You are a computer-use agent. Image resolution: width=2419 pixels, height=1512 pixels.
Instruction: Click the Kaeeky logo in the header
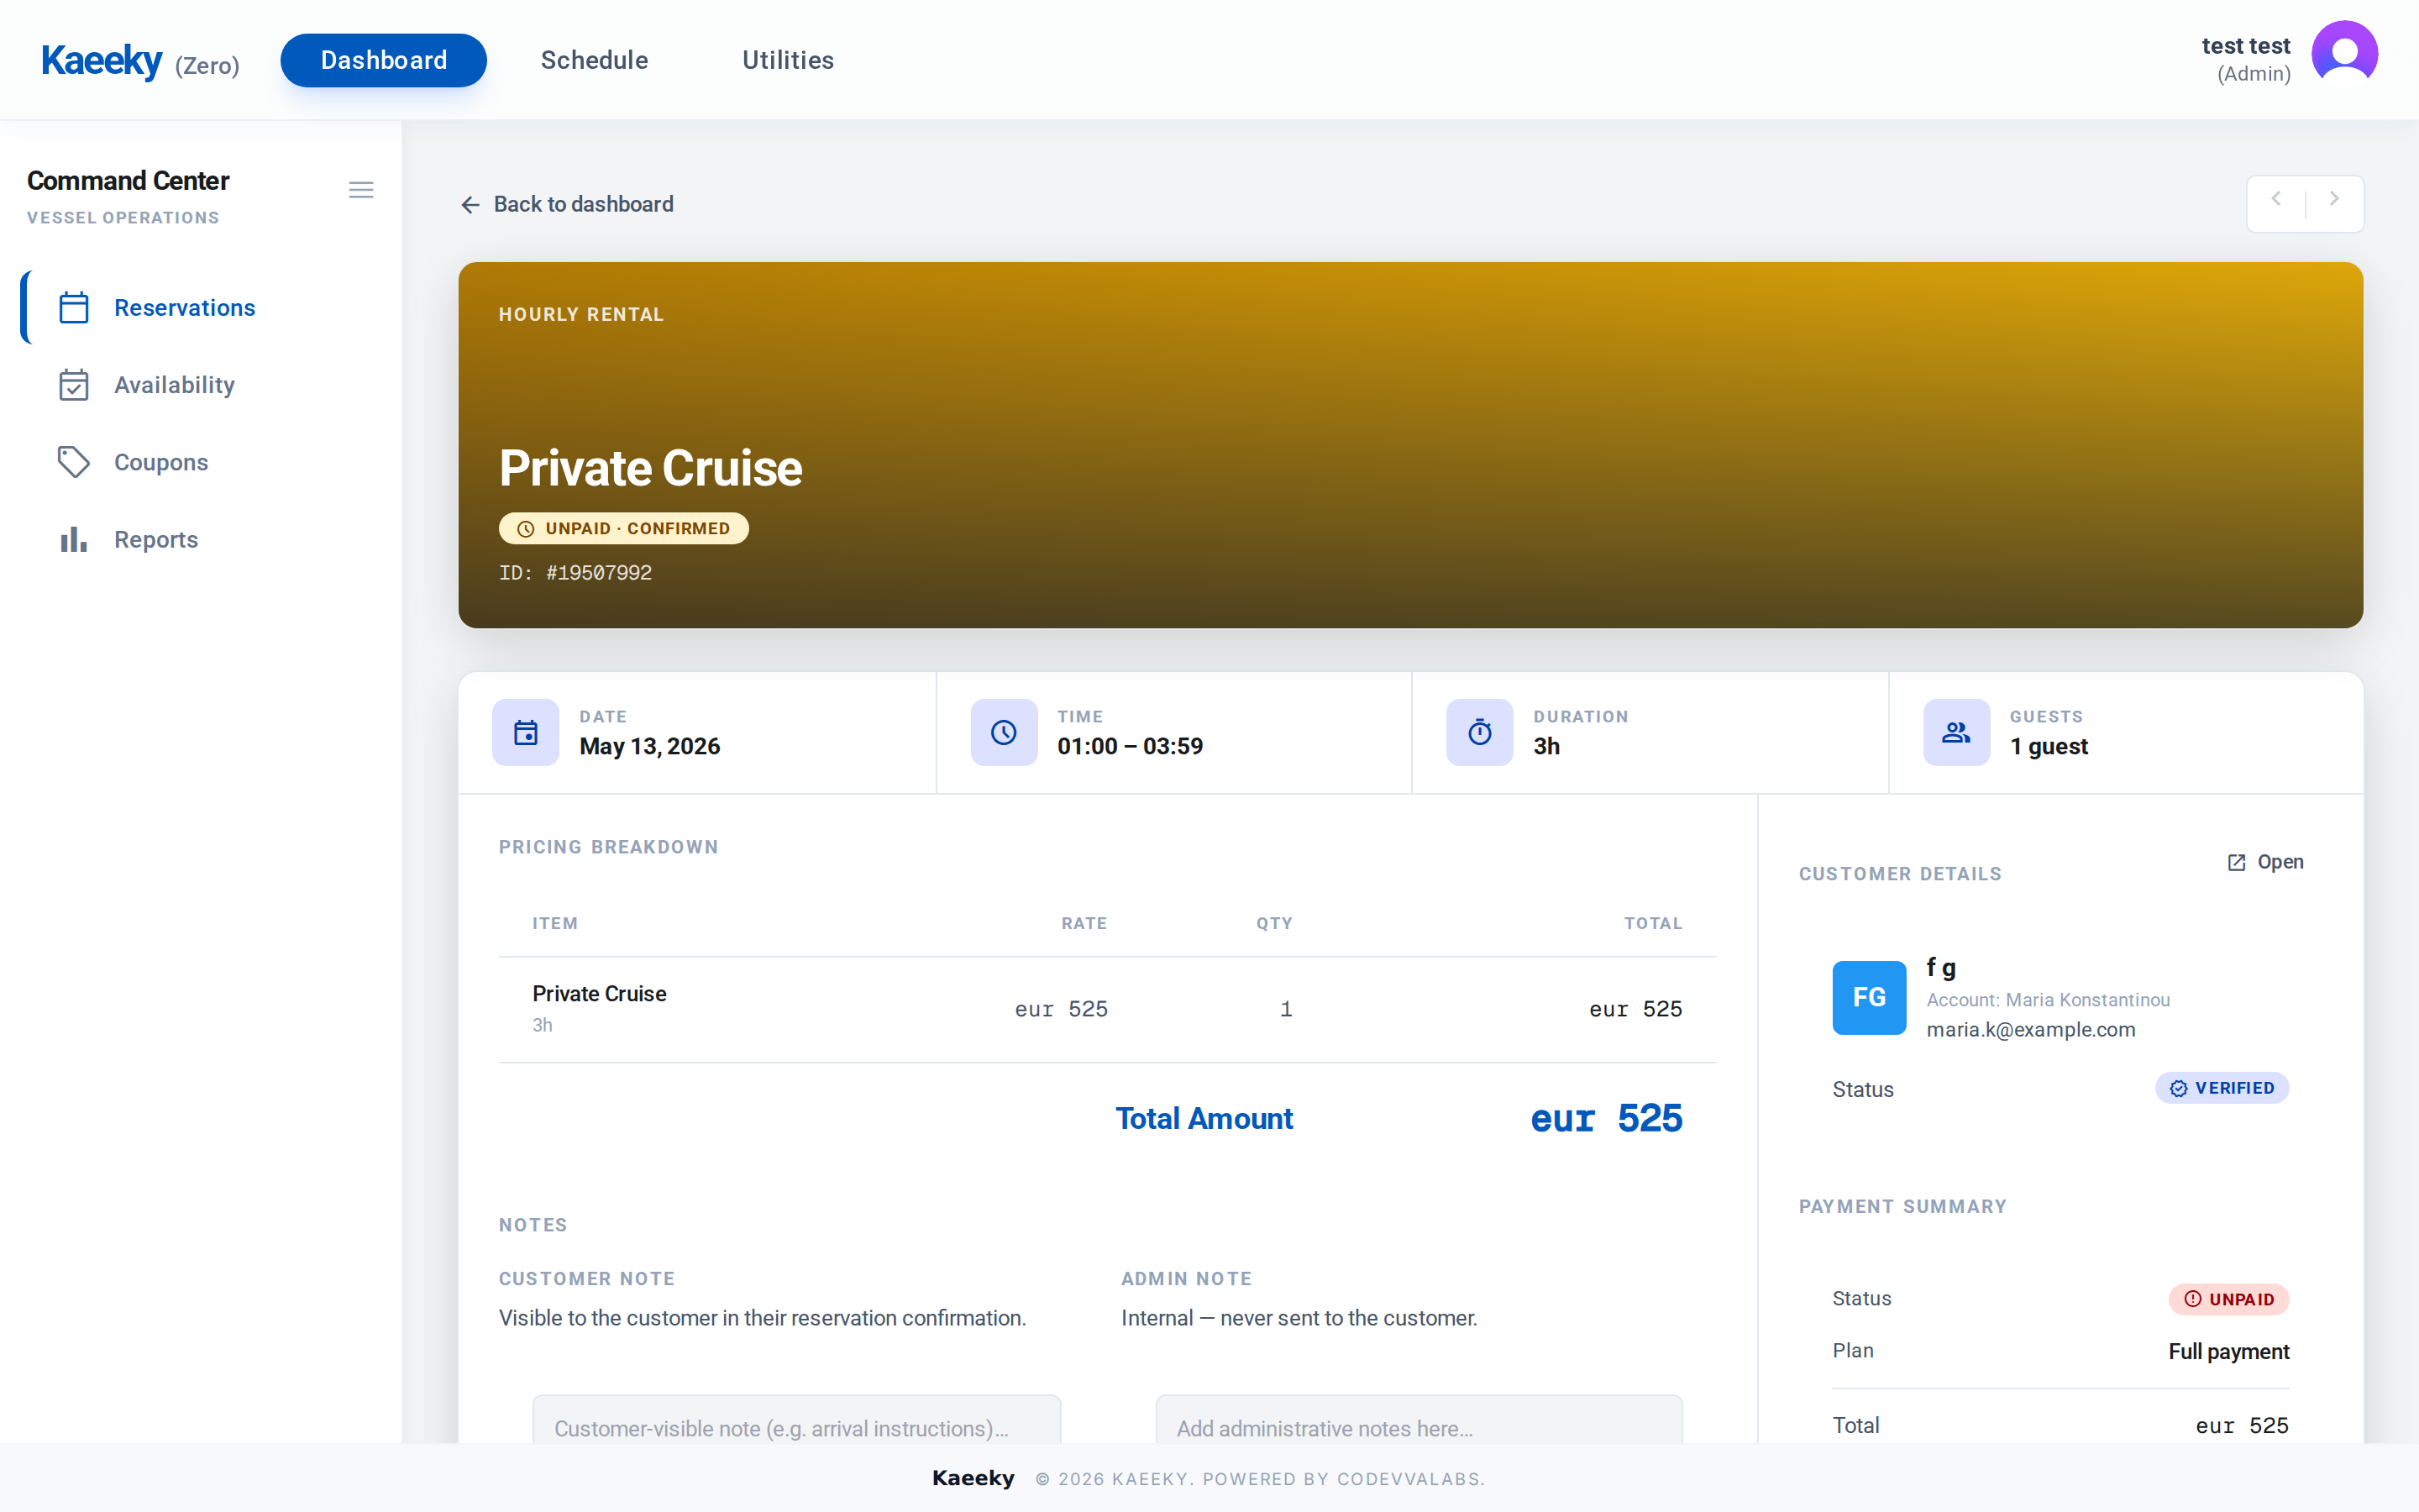pyautogui.click(x=101, y=61)
